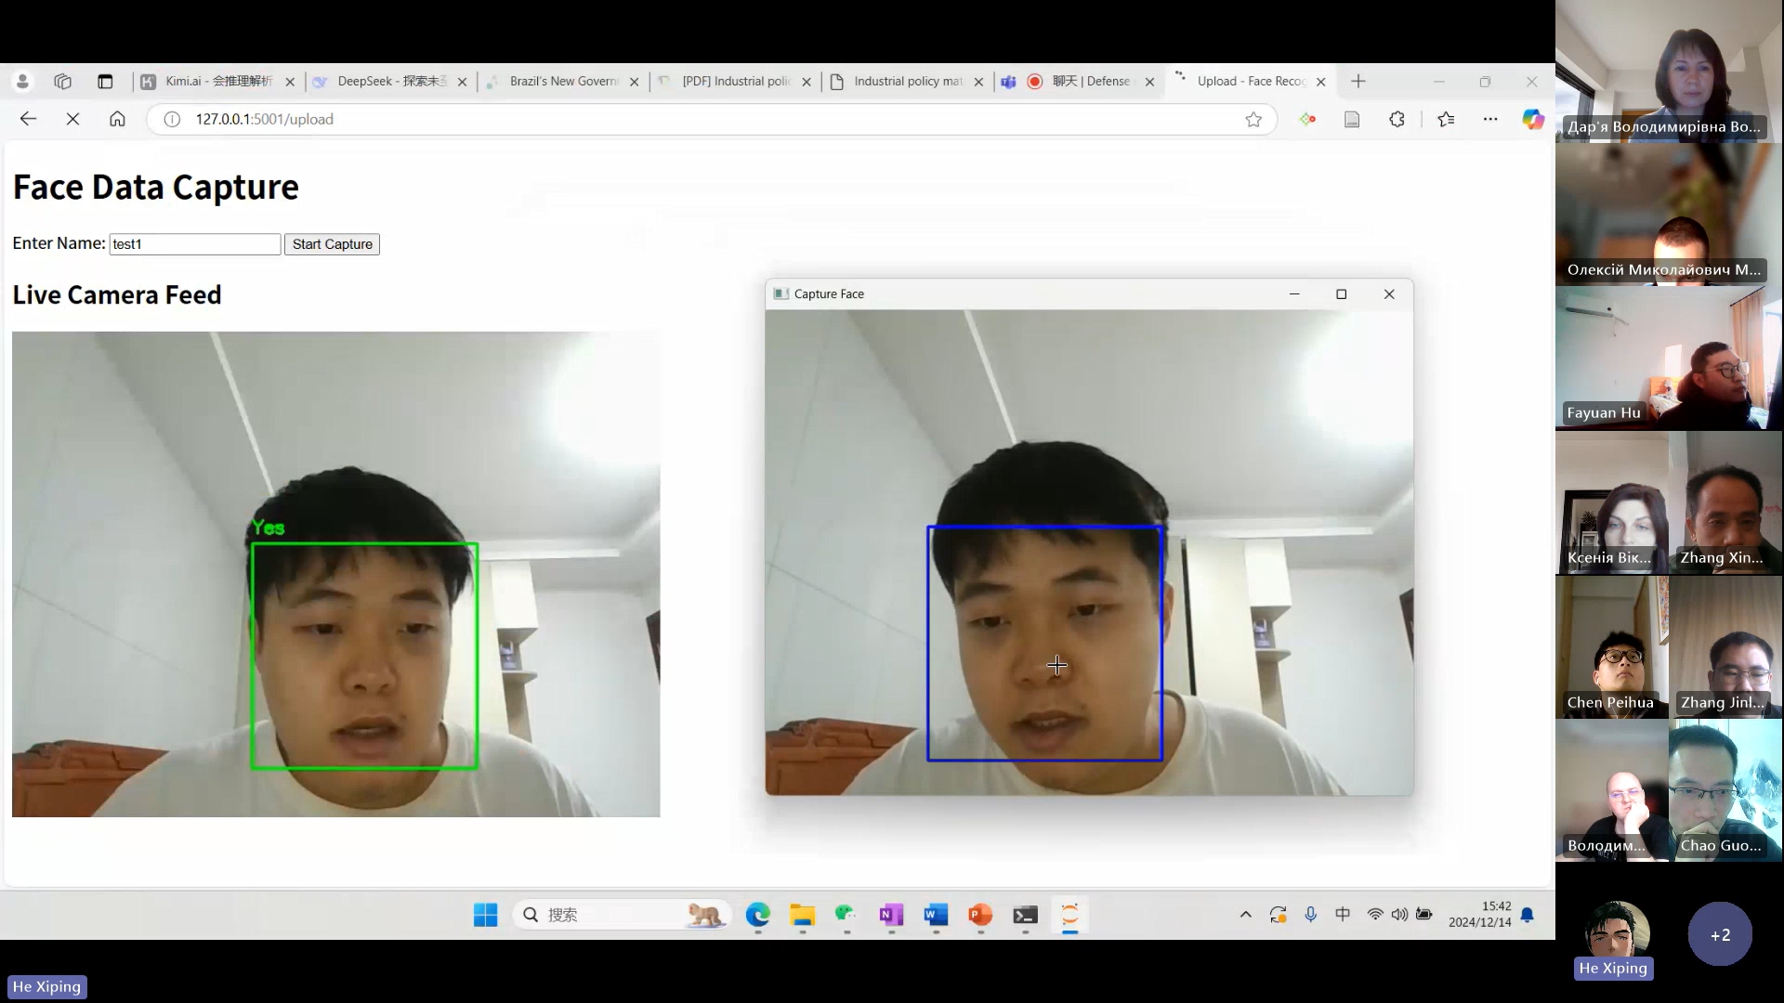Go to browser home page
The height and width of the screenshot is (1003, 1784).
tap(117, 119)
